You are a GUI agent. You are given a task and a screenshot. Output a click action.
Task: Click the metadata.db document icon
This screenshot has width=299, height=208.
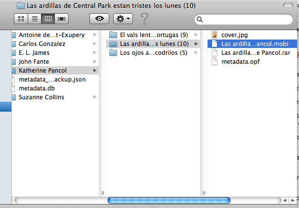[x=13, y=88]
